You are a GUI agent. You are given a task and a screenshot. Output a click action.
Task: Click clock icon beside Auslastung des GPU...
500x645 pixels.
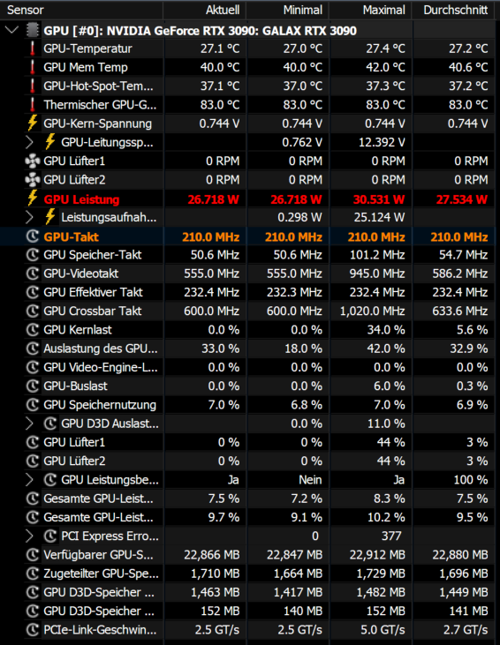point(33,349)
